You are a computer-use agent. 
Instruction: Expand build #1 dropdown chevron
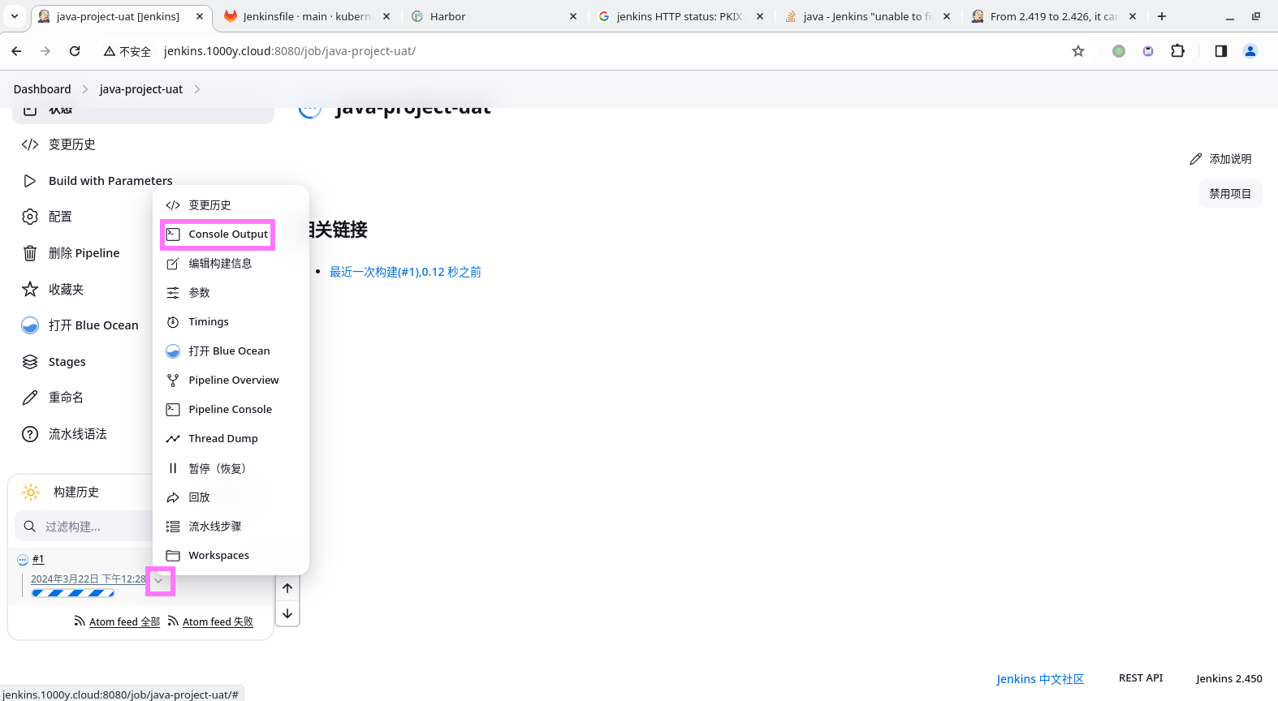point(160,581)
